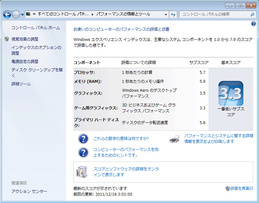This screenshot has width=259, height=203.
Task: Focus the コントロール パネルの検索 search field
Action: point(214,14)
